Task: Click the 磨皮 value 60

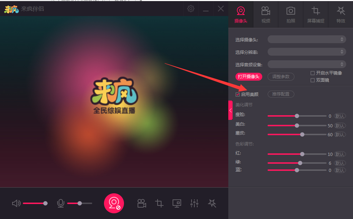Action: click(330, 135)
